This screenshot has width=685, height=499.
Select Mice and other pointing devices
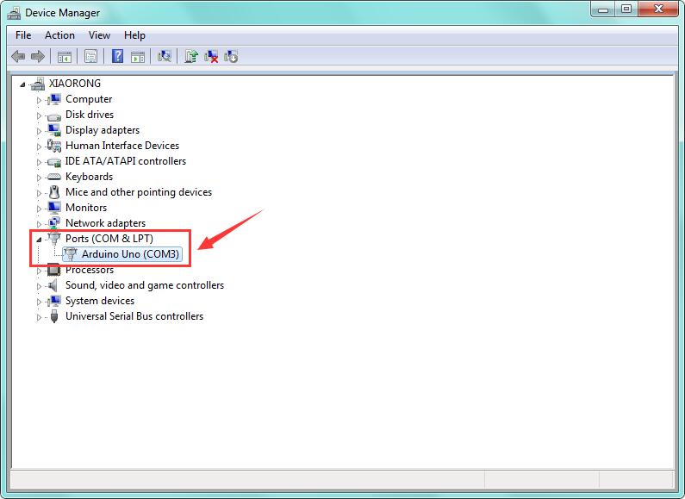(139, 192)
